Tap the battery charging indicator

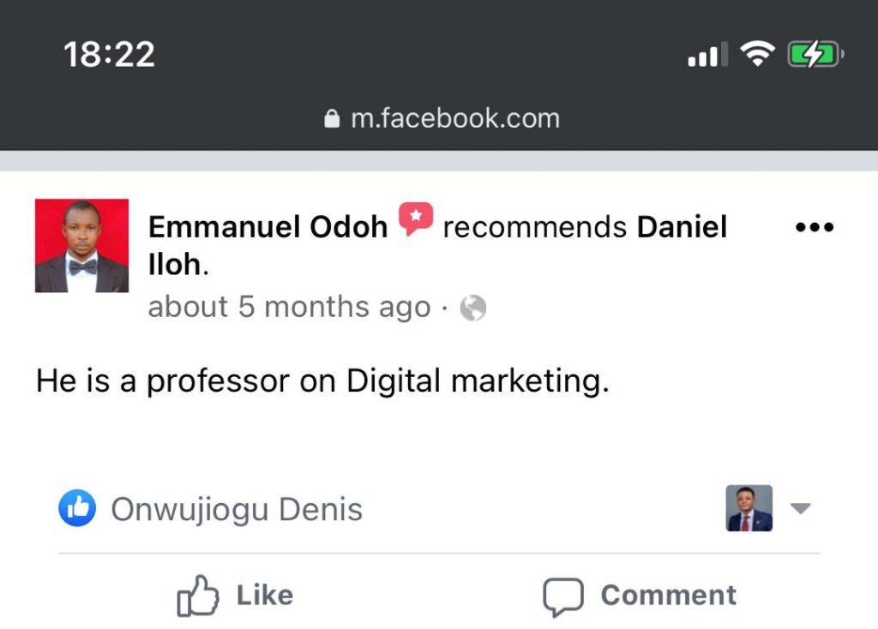click(x=815, y=57)
